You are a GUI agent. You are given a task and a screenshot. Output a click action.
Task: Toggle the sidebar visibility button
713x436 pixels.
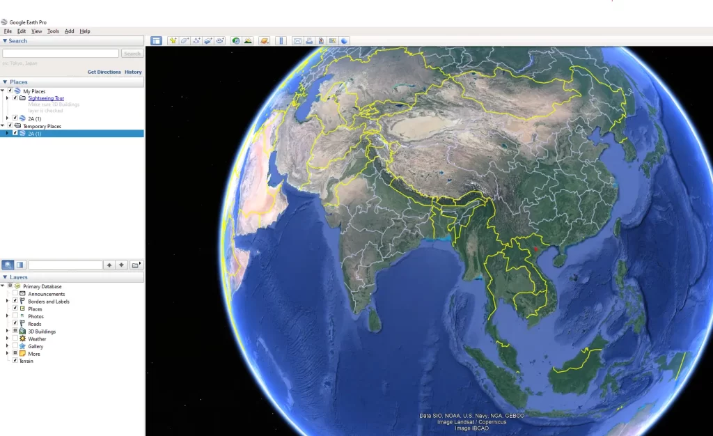tap(156, 41)
